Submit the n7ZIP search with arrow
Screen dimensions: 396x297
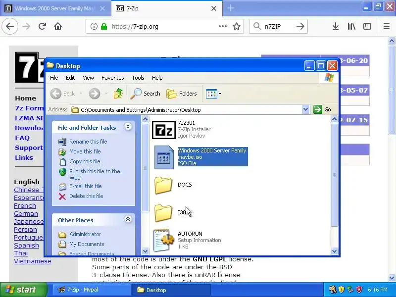[x=300, y=26]
